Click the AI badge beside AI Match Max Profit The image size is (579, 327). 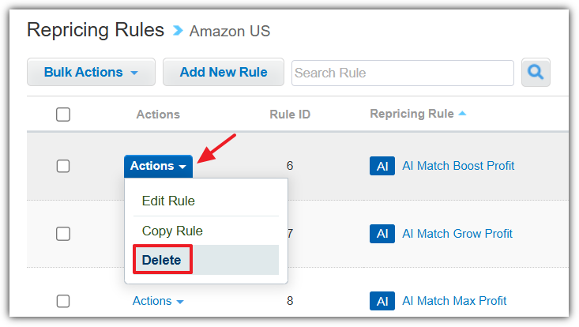coord(382,301)
